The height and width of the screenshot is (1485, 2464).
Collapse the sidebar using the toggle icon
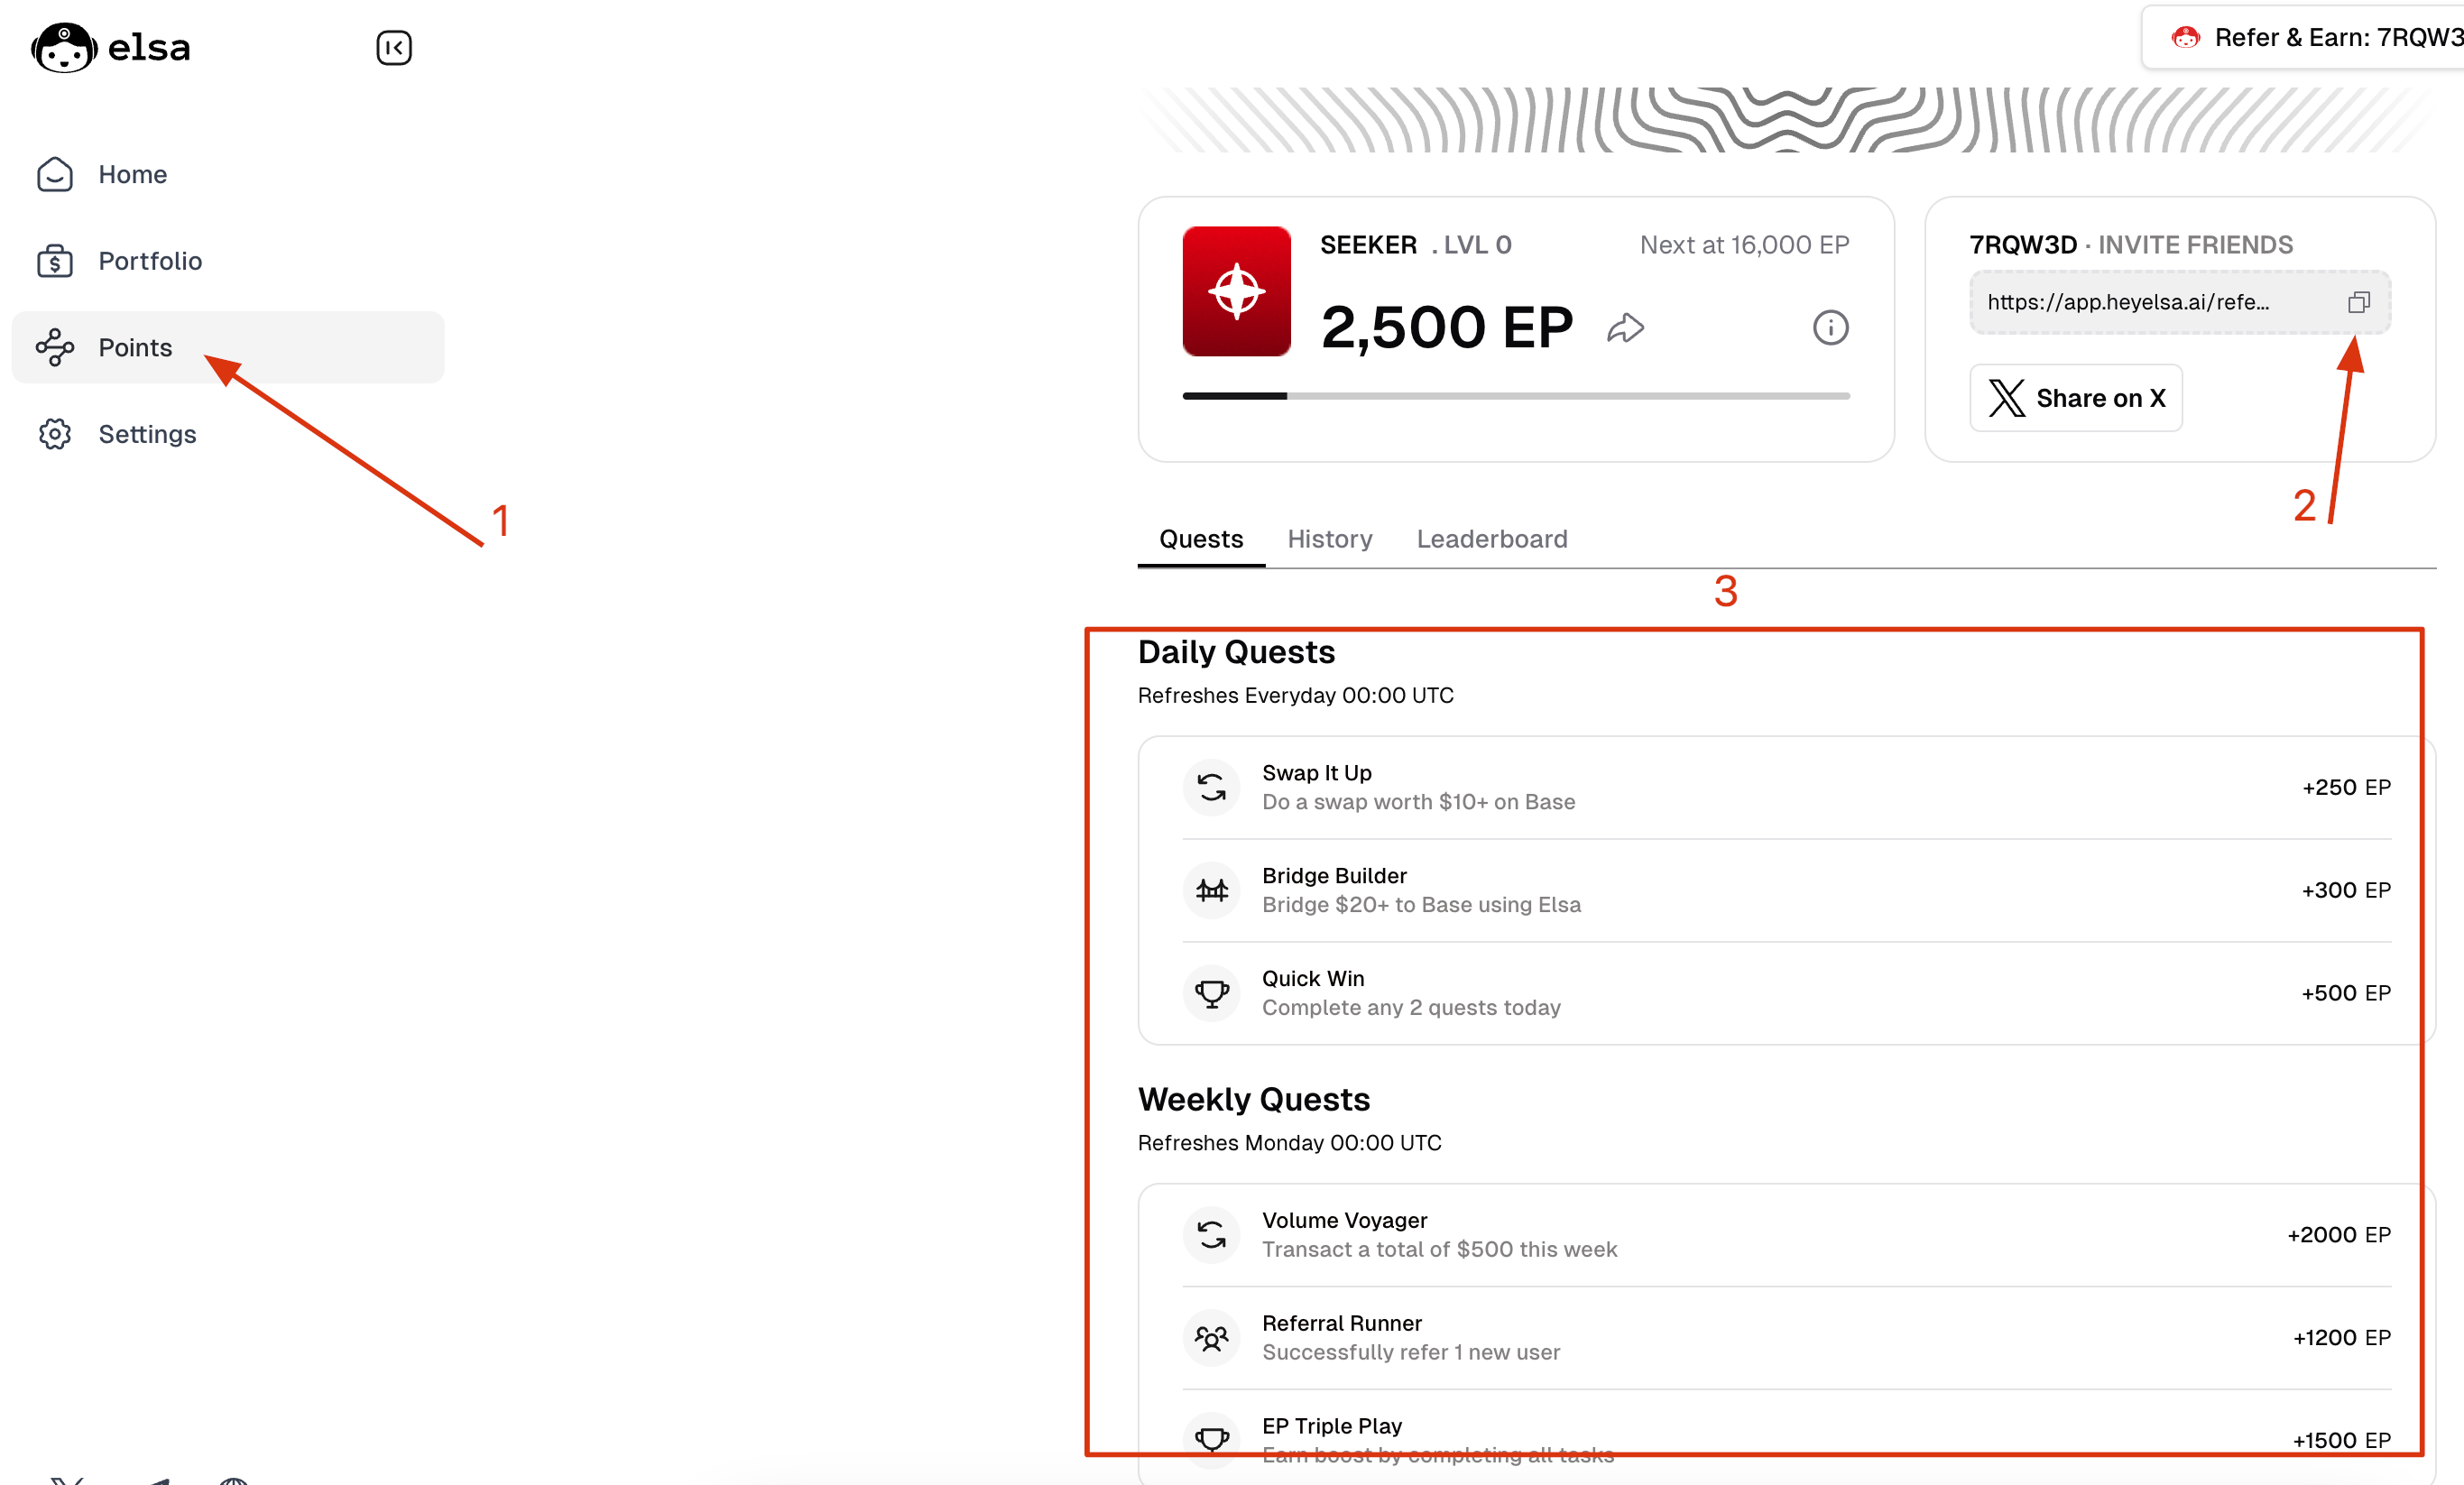pos(394,47)
